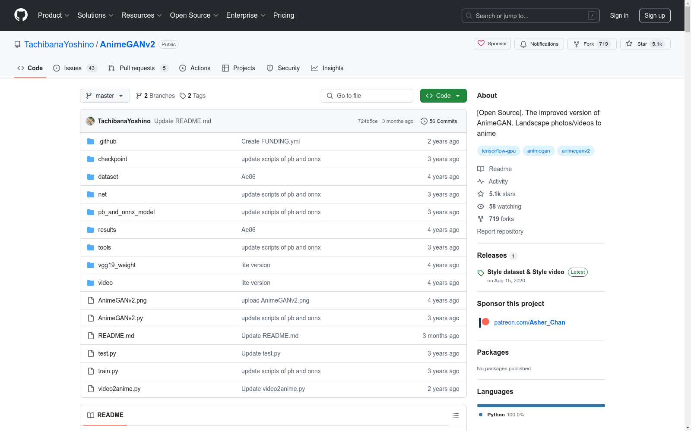The width and height of the screenshot is (691, 431).
Task: Click the Fork icon
Action: (577, 44)
